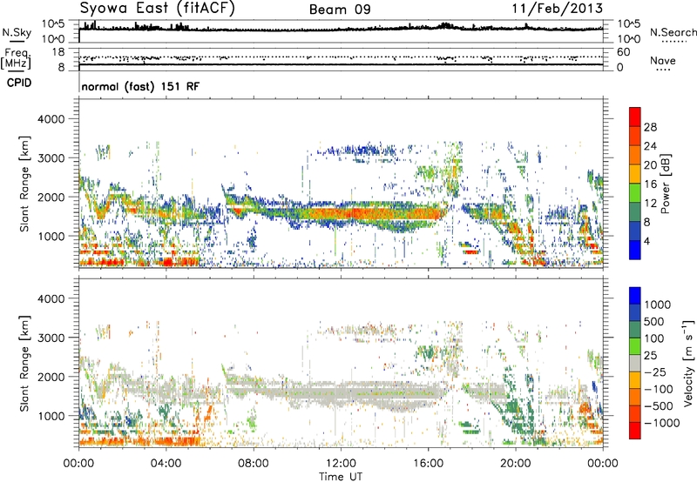Viewport: 697px width, 482px height.
Task: Click the 'normal (fast) 151 RF' text
Action: pos(140,86)
